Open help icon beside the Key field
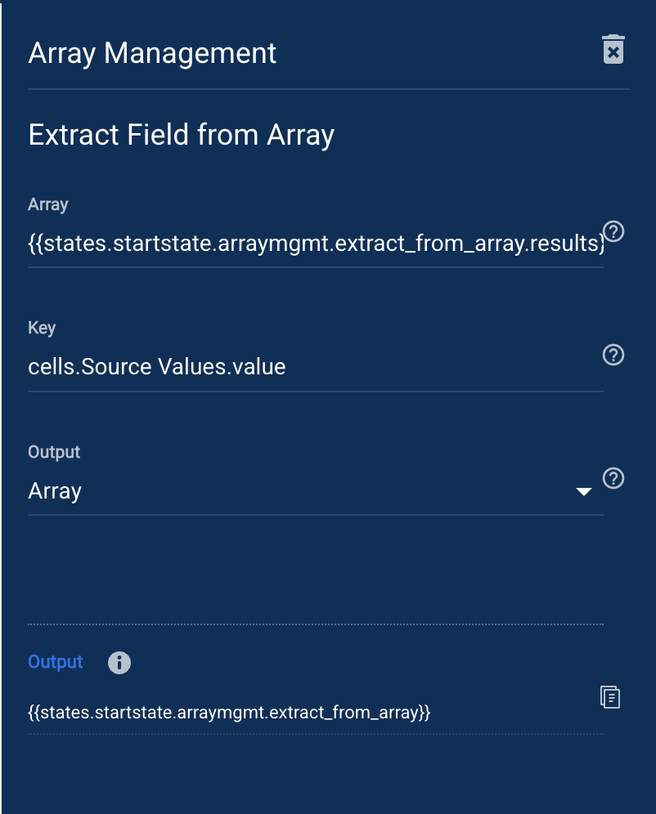The height and width of the screenshot is (814, 656). coord(613,355)
